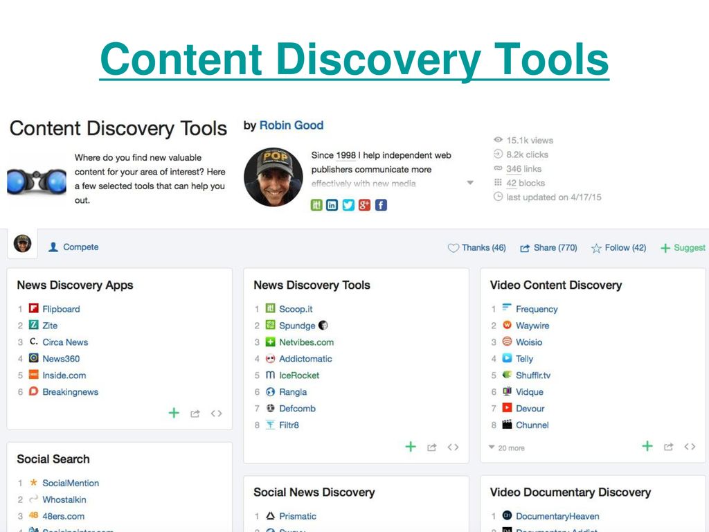Open the Inside.com link
The width and height of the screenshot is (709, 532).
[x=64, y=375]
